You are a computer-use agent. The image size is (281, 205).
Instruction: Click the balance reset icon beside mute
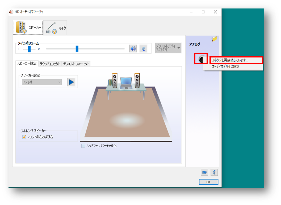coord(143,48)
